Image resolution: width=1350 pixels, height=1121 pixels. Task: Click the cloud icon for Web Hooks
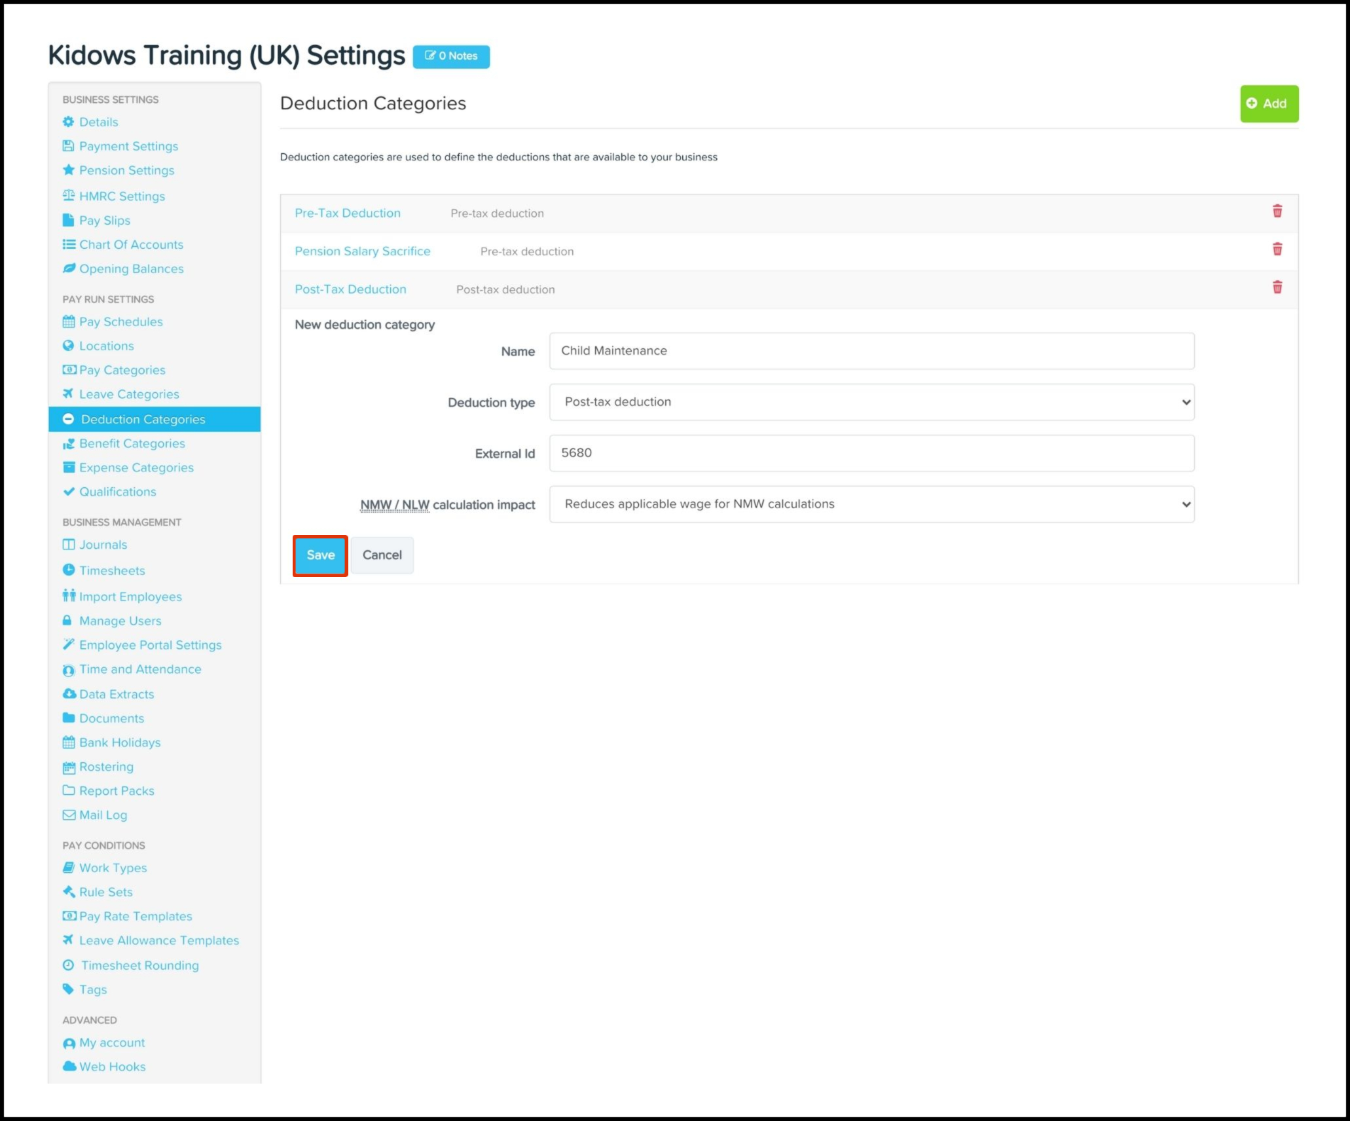point(69,1066)
